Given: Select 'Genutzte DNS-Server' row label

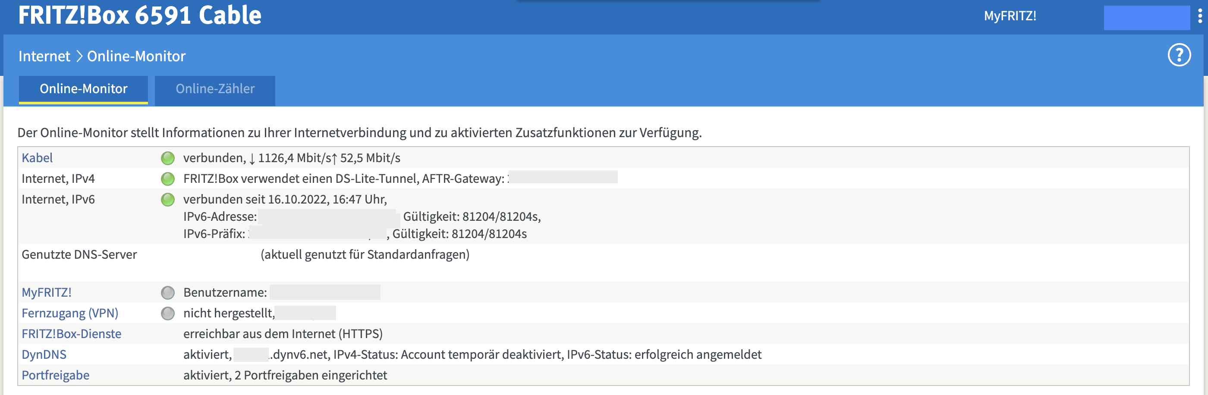Looking at the screenshot, I should [x=79, y=254].
